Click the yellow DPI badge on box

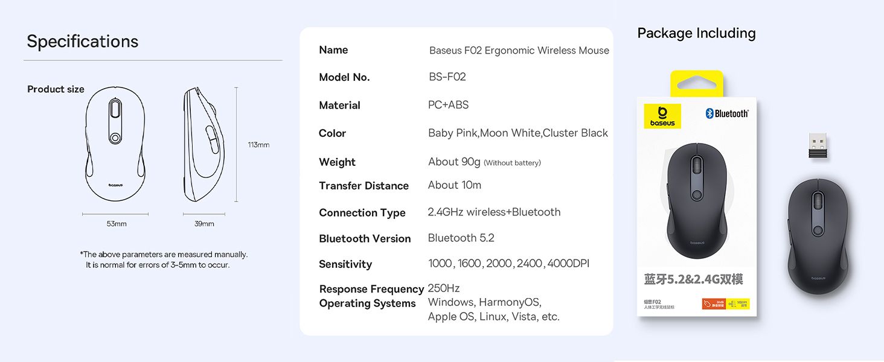(738, 304)
